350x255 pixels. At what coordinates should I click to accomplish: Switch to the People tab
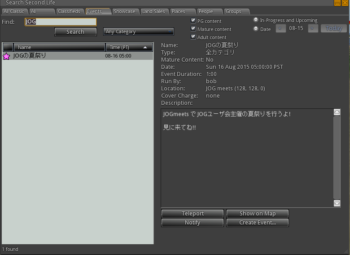click(210, 11)
